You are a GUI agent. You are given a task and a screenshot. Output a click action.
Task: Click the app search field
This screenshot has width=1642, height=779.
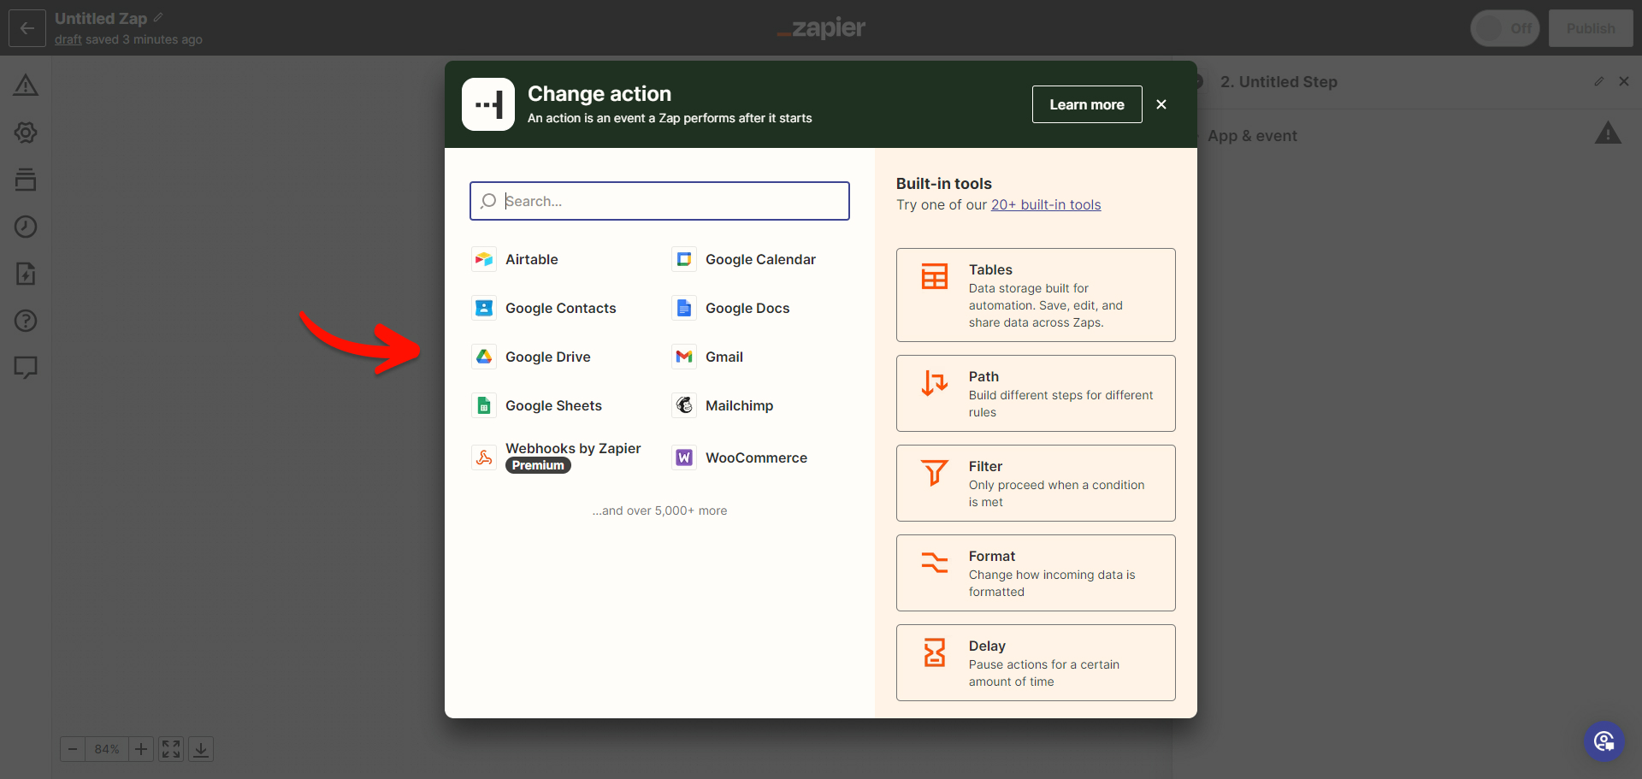[667, 201]
